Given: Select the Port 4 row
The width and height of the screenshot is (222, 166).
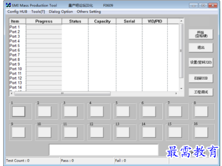Looking at the screenshot, I should 94,41.
